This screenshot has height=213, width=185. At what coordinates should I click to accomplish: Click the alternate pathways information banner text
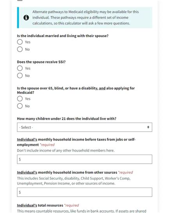click(x=85, y=18)
